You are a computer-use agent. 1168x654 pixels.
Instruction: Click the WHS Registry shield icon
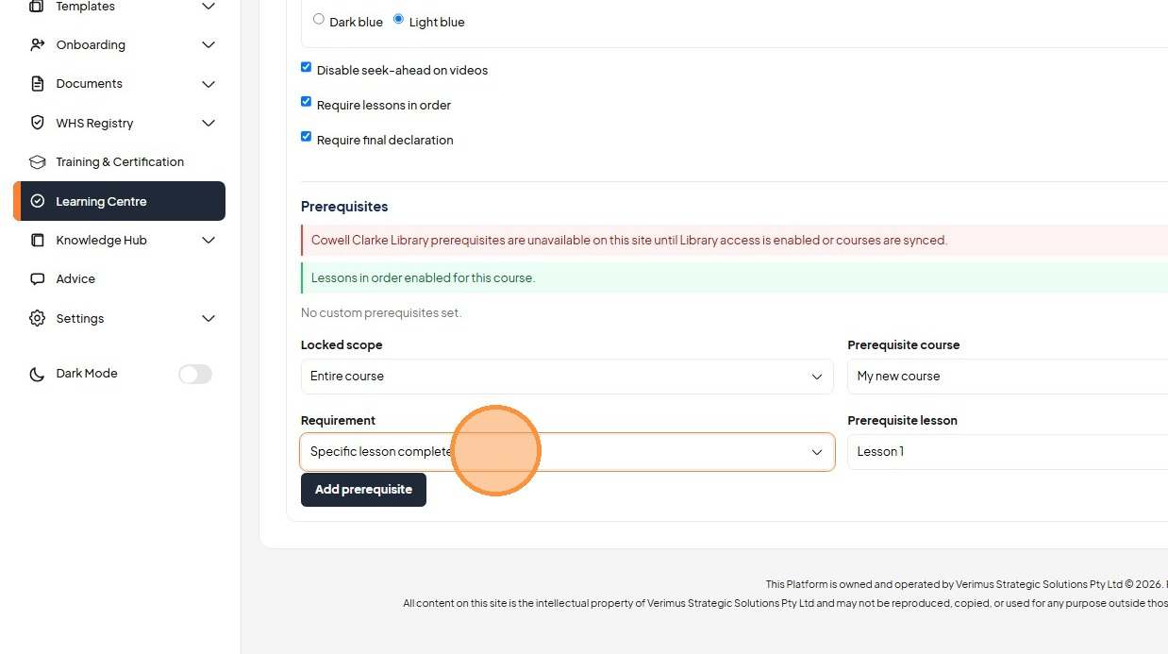[x=38, y=123]
